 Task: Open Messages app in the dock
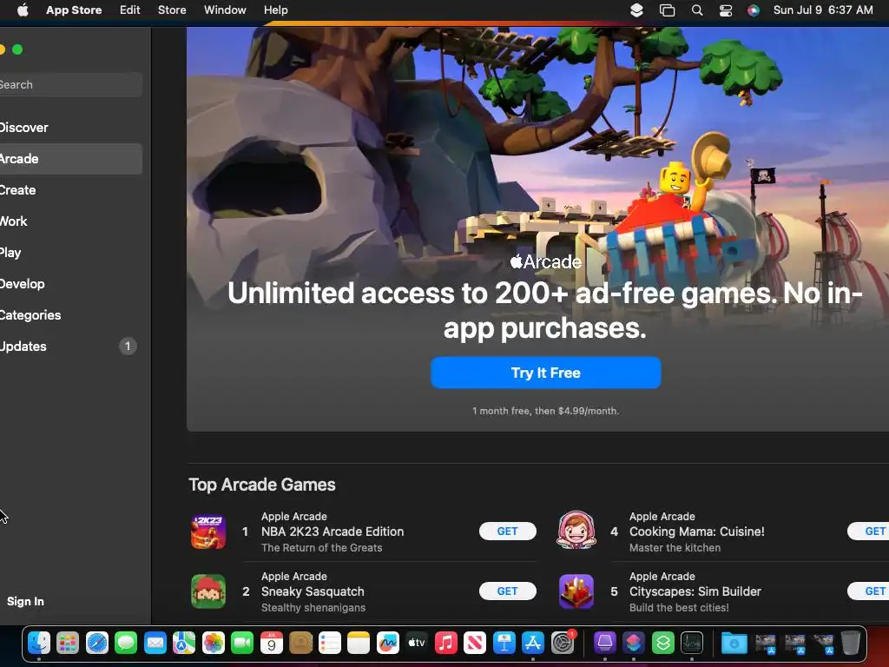[x=126, y=643]
